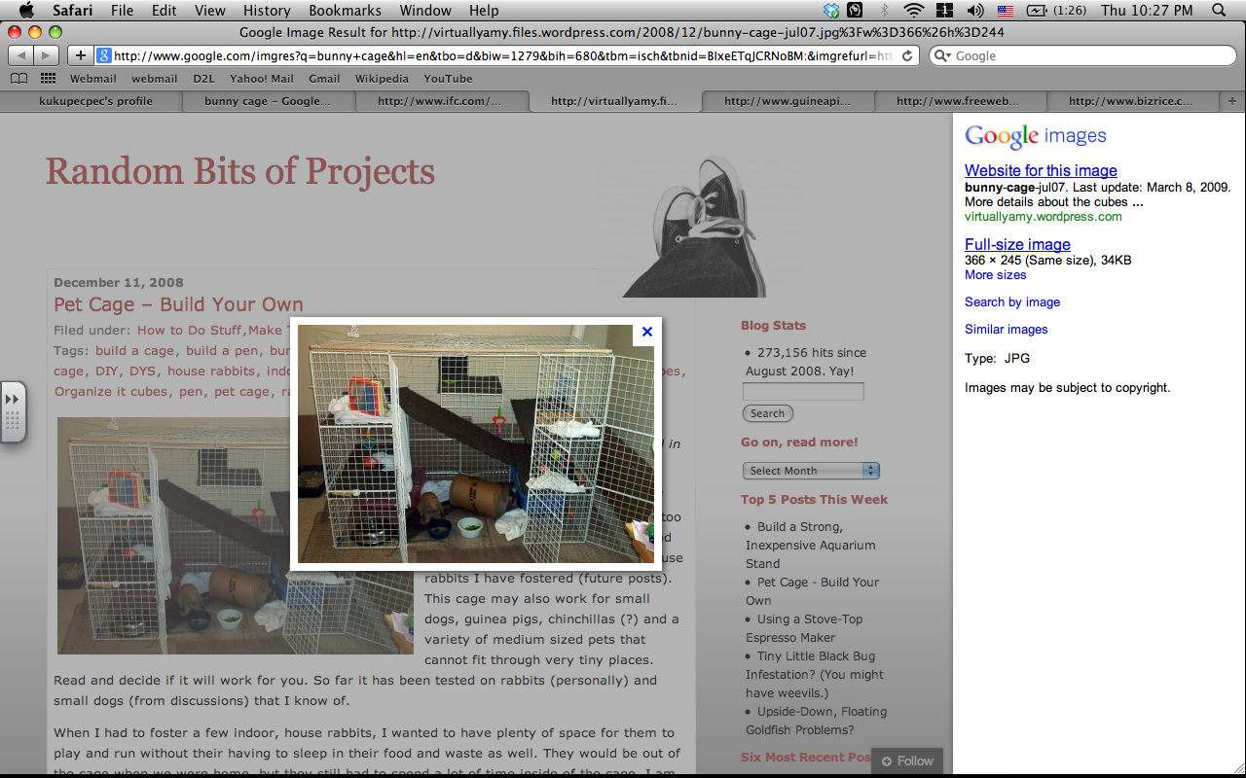Open the Dropbox menu bar icon
The width and height of the screenshot is (1246, 778).
tap(830, 11)
